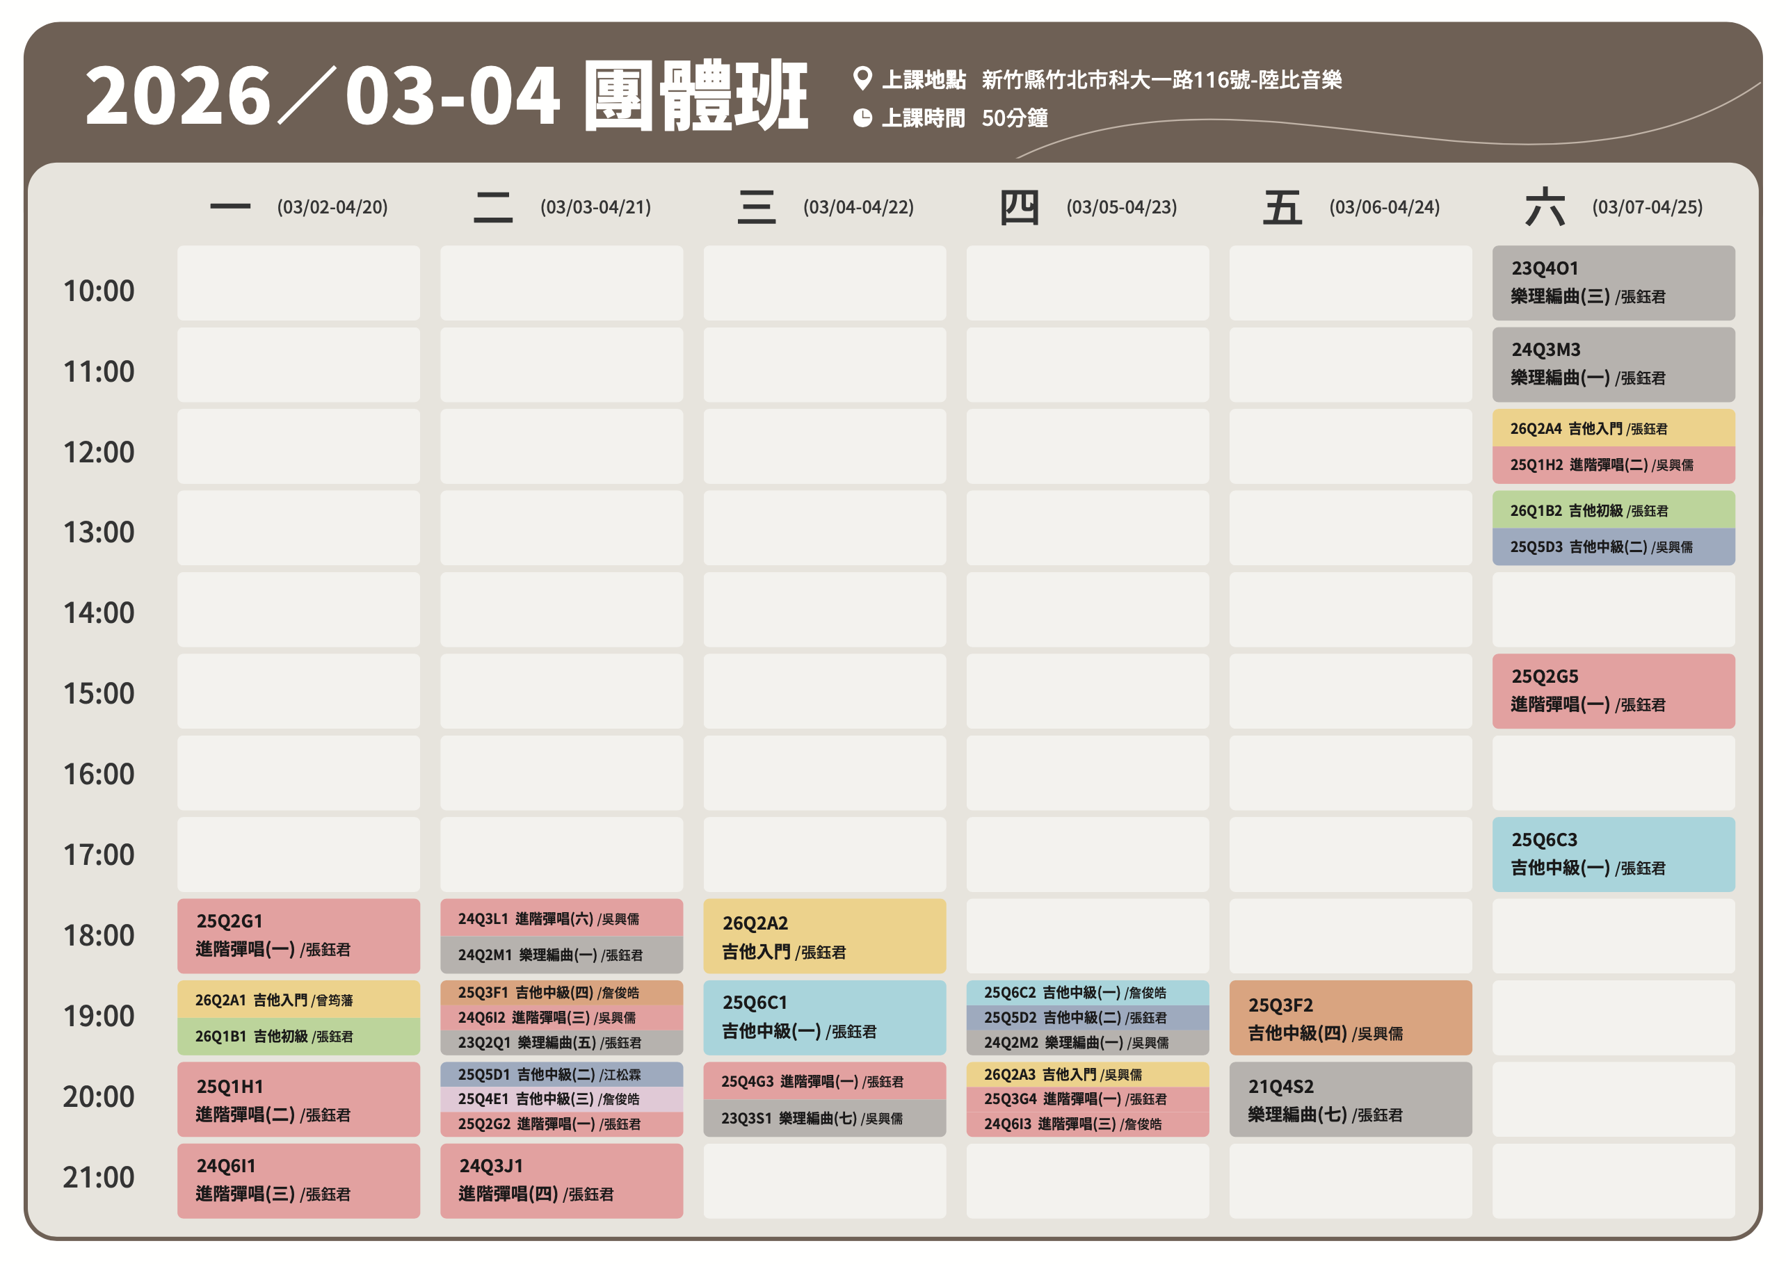Click the location pin icon
Image resolution: width=1786 pixels, height=1264 pixels.
[x=861, y=79]
